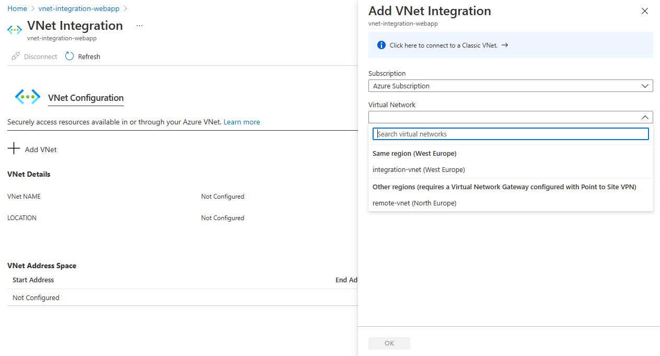660x356 pixels.
Task: Open the ellipsis more options menu
Action: [139, 26]
